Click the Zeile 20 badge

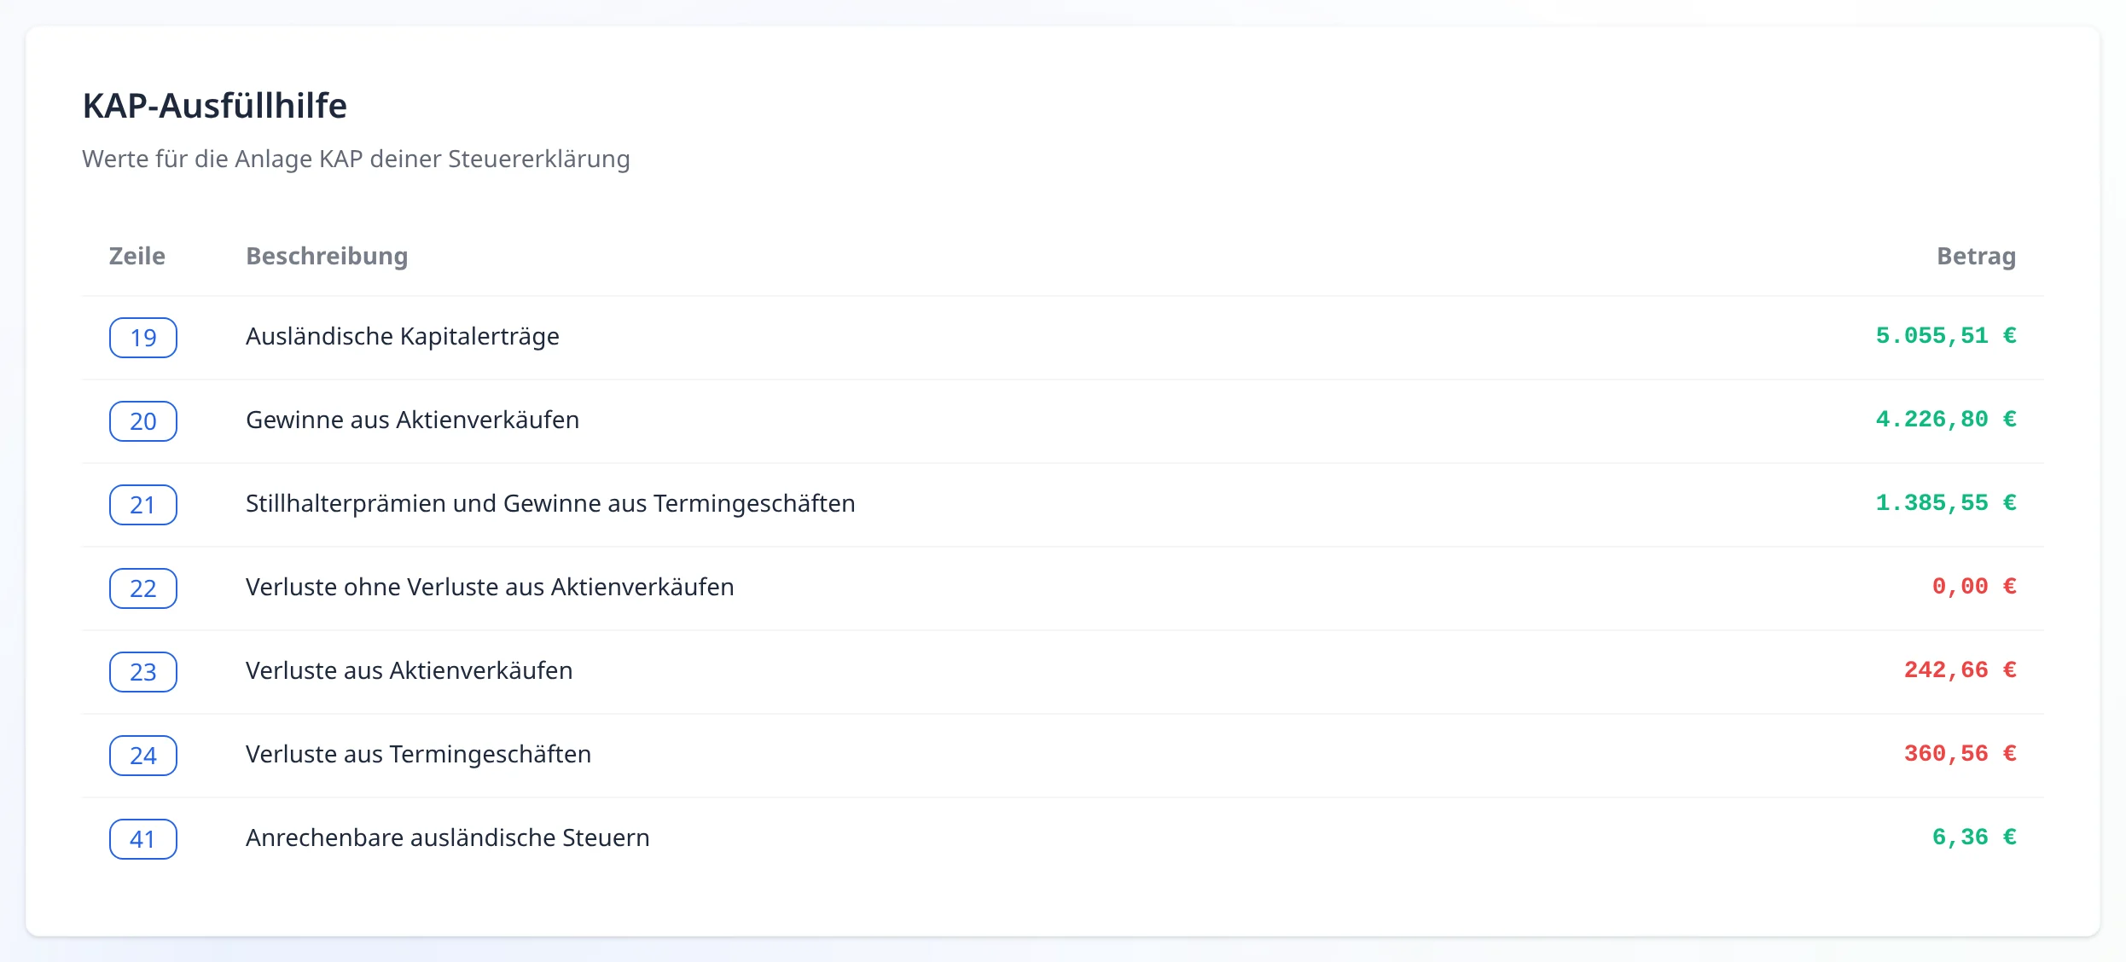coord(143,421)
